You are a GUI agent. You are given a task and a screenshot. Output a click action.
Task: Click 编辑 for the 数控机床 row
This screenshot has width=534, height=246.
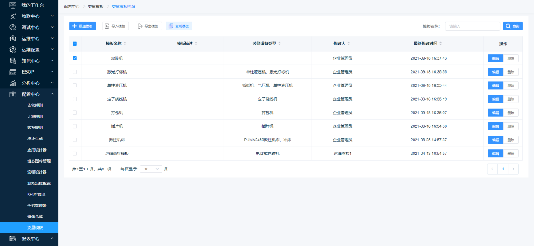[x=495, y=140]
